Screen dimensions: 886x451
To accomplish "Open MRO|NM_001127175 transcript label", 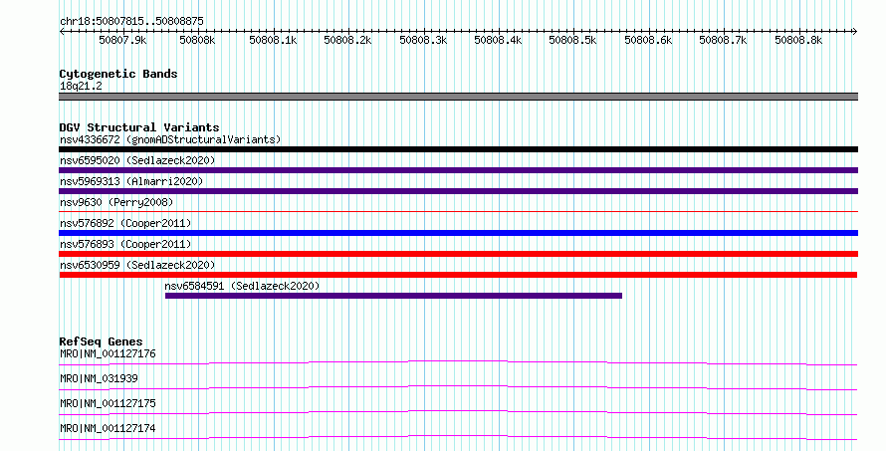I will point(108,403).
